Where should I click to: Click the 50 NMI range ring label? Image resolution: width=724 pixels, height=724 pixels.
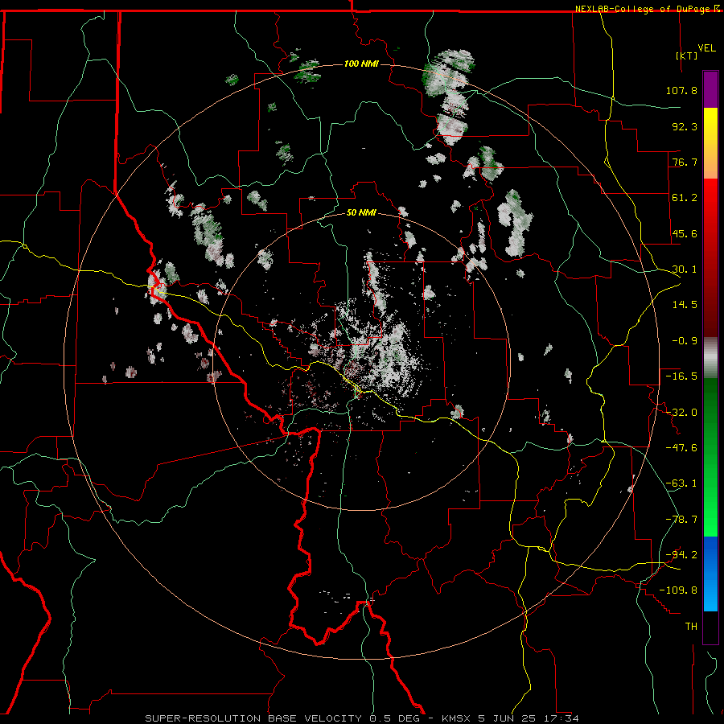point(361,212)
